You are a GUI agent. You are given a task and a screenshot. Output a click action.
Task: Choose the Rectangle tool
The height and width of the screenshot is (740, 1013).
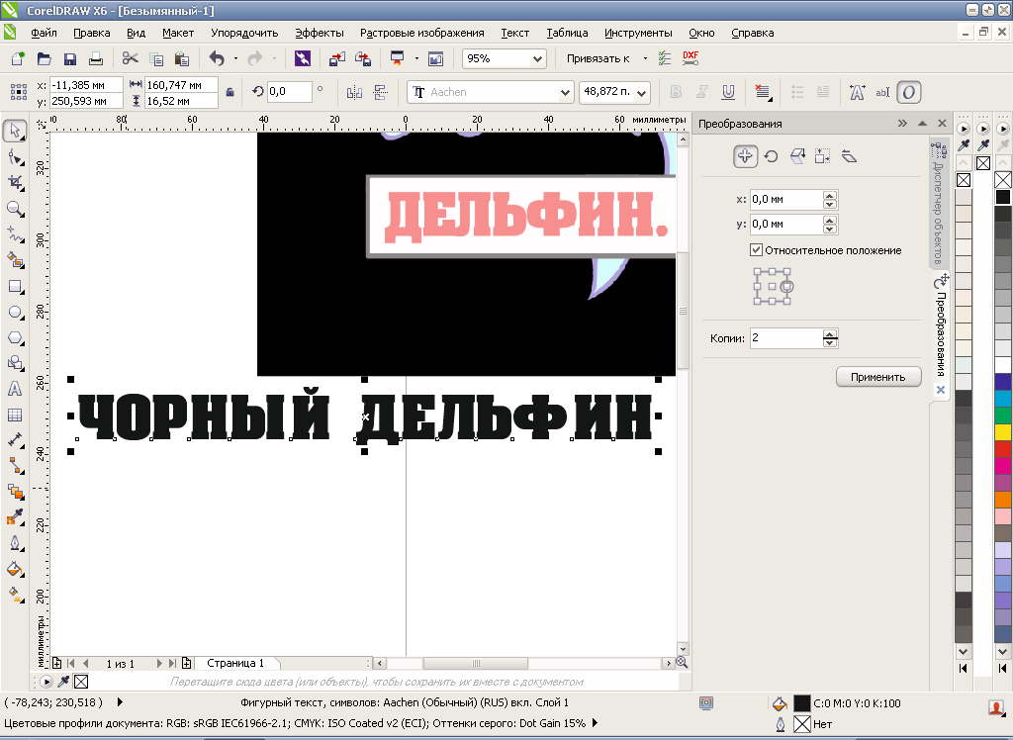pos(15,286)
